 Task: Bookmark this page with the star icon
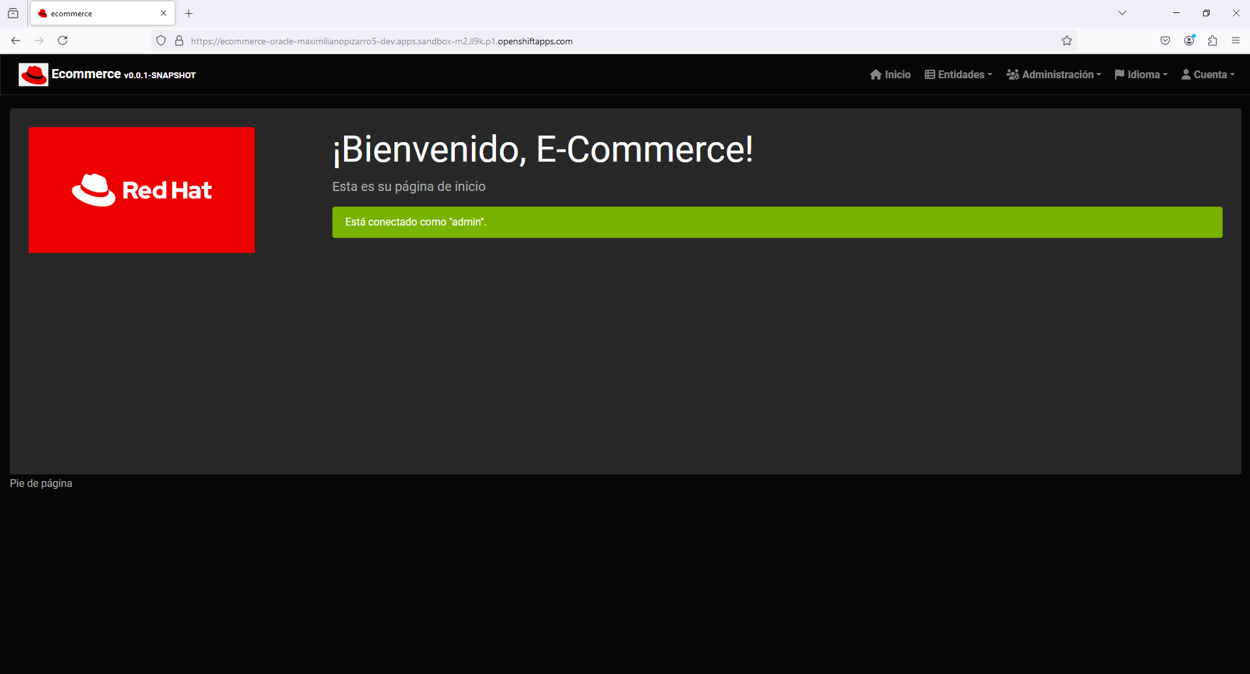1068,40
